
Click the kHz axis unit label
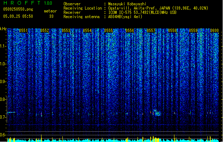point(3,29)
